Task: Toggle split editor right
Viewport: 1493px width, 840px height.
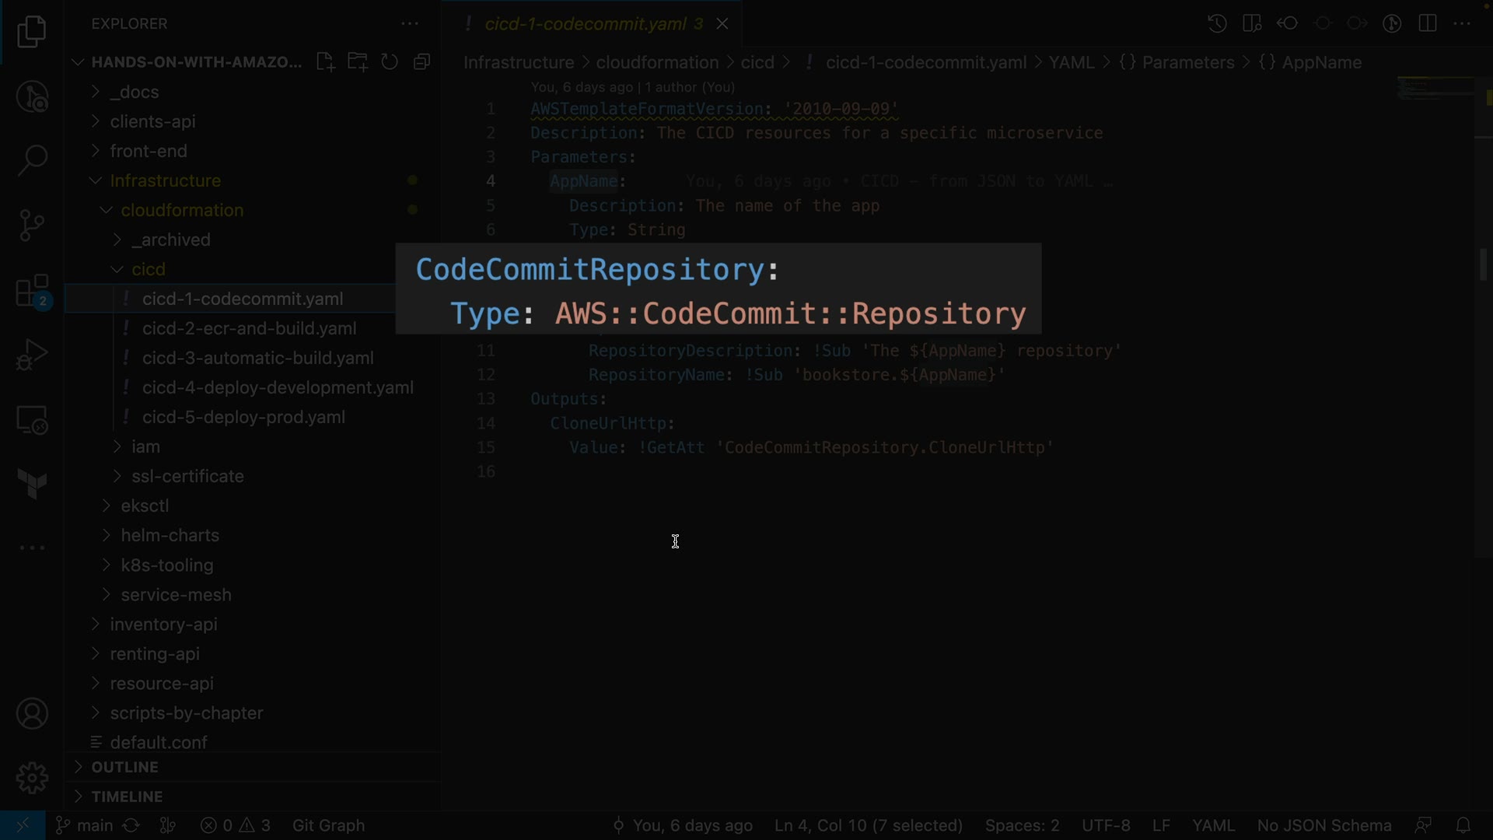Action: 1428,23
